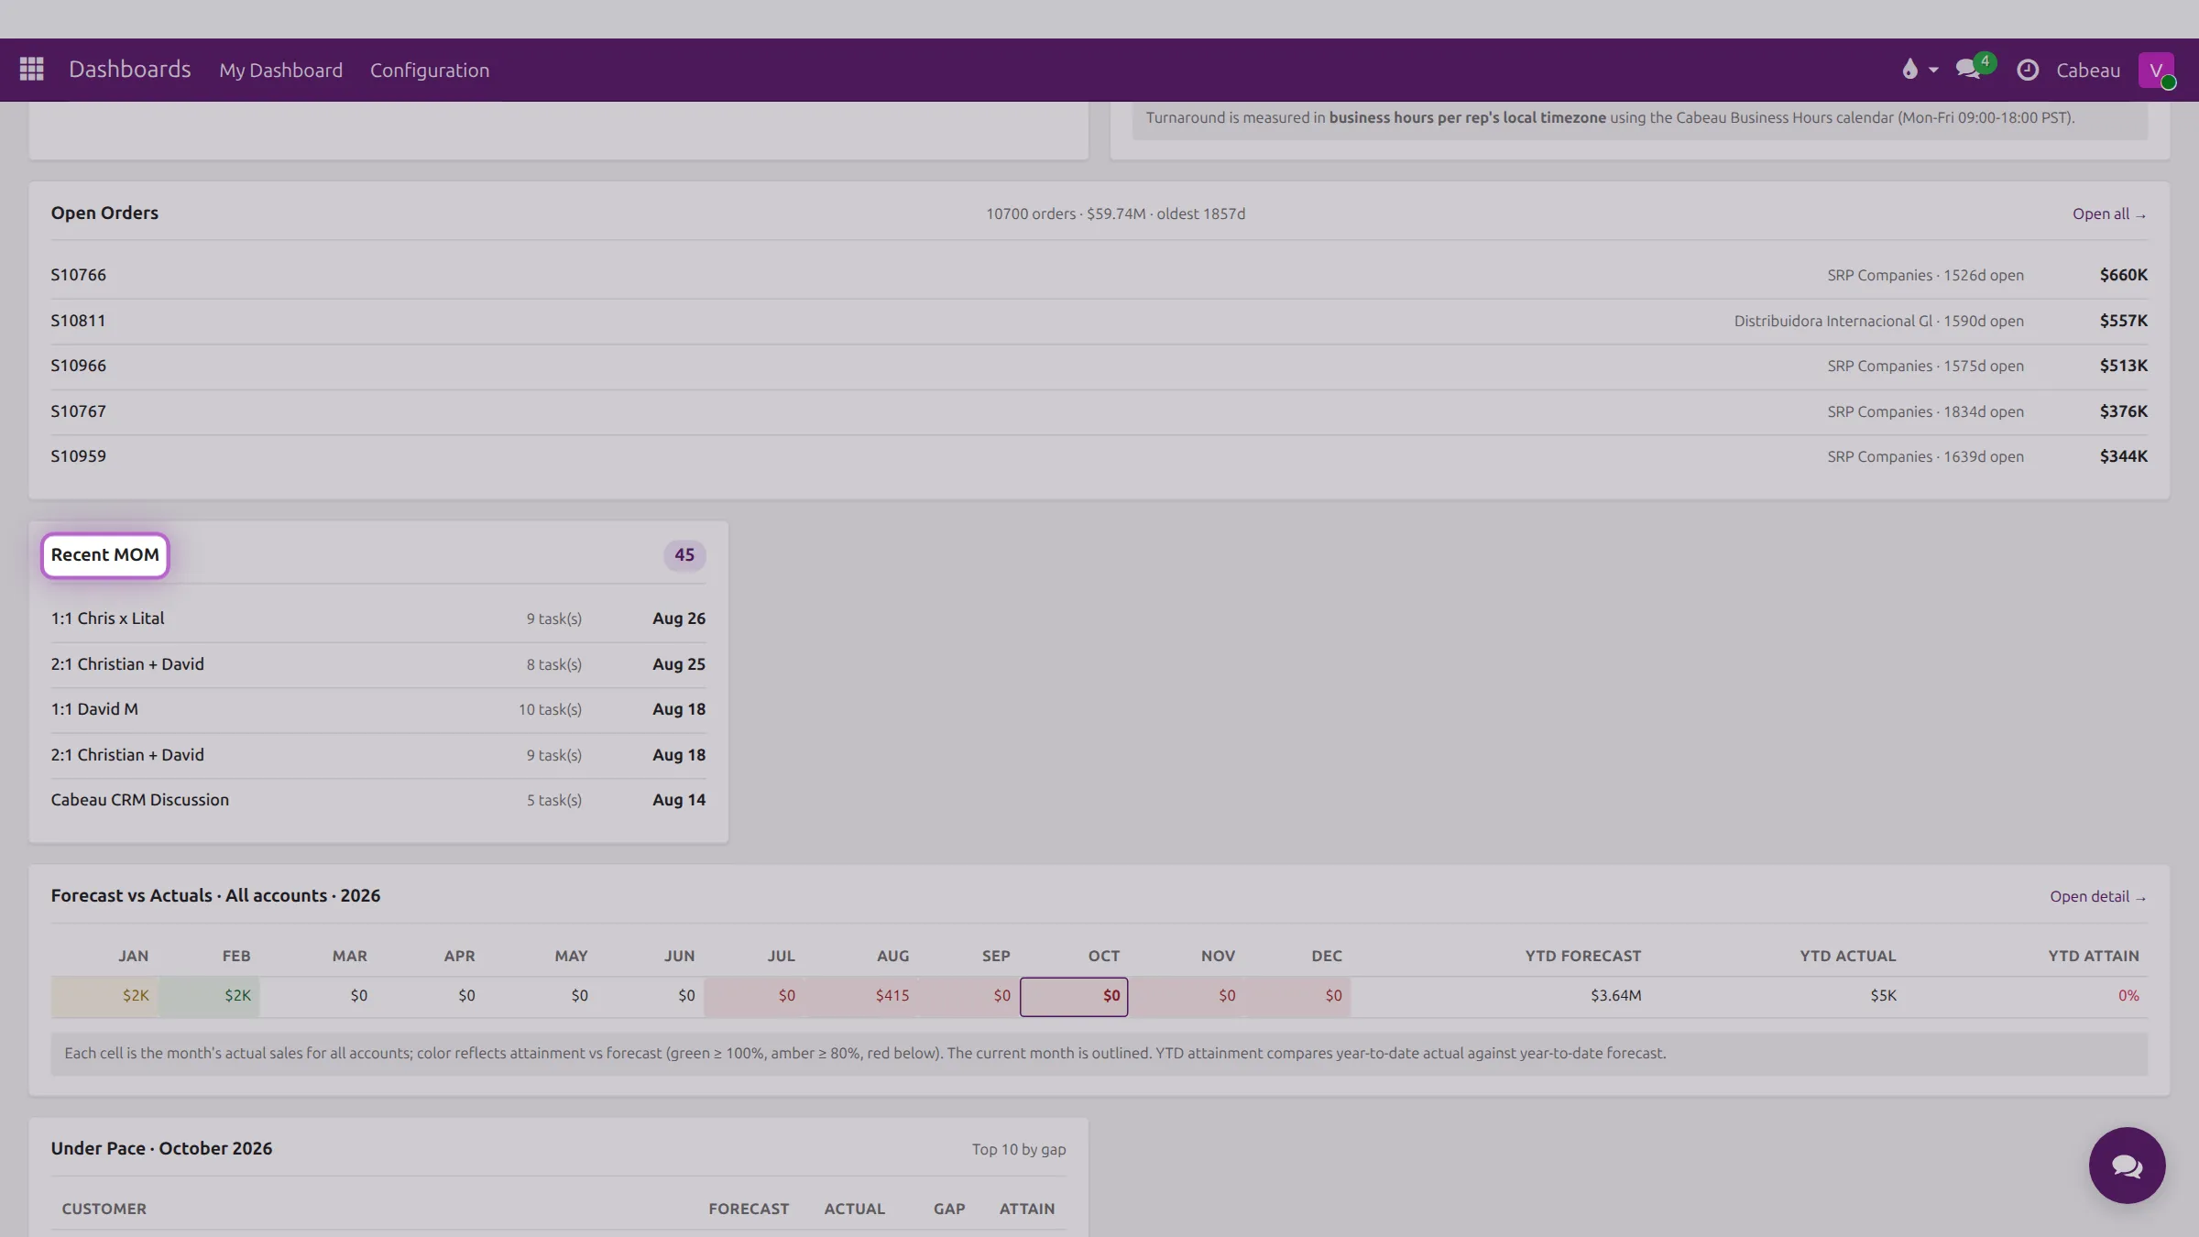Open order S10959 row
The height and width of the screenshot is (1237, 2199).
(1099, 456)
